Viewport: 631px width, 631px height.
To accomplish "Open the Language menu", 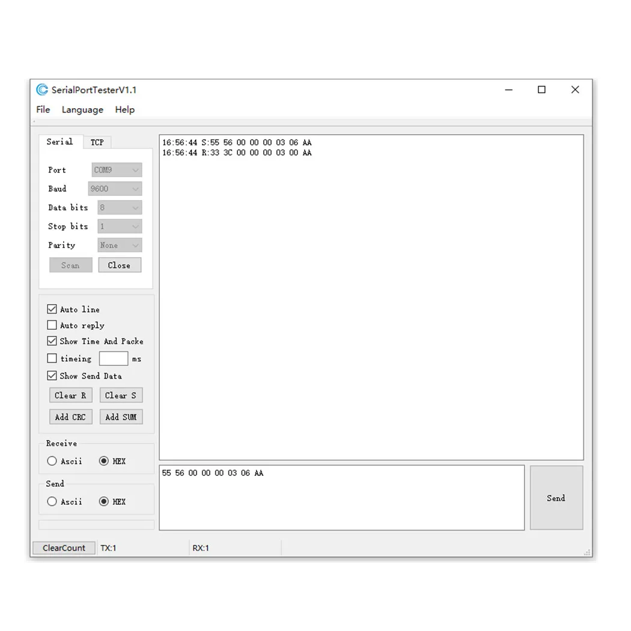I will pos(82,109).
